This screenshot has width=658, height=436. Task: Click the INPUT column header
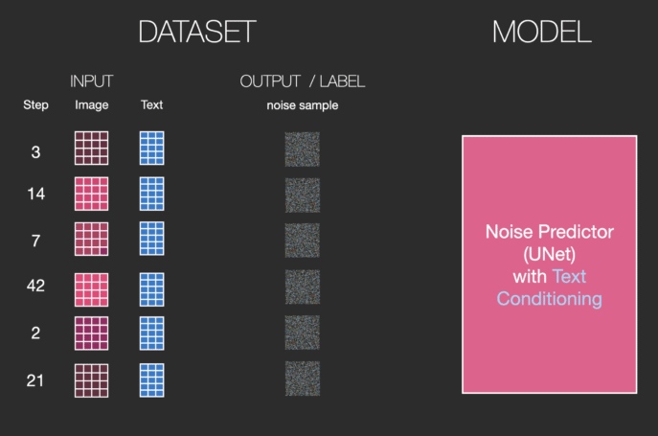tap(92, 81)
